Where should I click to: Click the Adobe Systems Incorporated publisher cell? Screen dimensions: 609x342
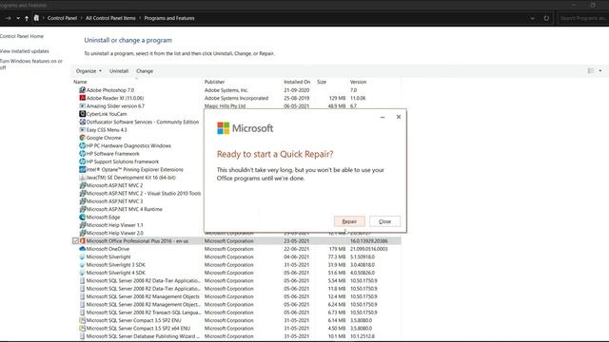237,98
